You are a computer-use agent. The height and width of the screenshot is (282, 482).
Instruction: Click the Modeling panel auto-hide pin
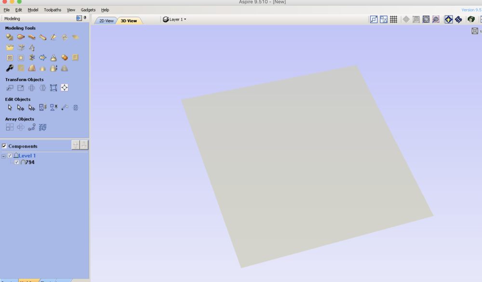(x=85, y=18)
